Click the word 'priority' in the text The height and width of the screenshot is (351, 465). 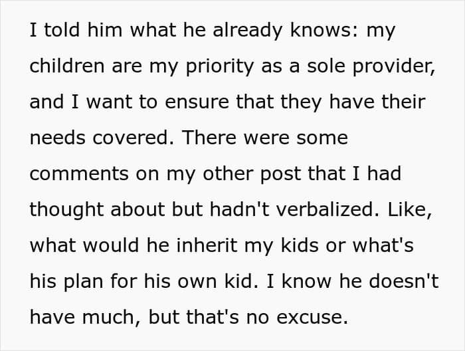[x=219, y=66]
